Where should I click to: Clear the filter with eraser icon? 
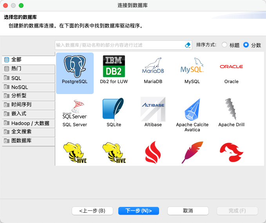[x=188, y=45]
